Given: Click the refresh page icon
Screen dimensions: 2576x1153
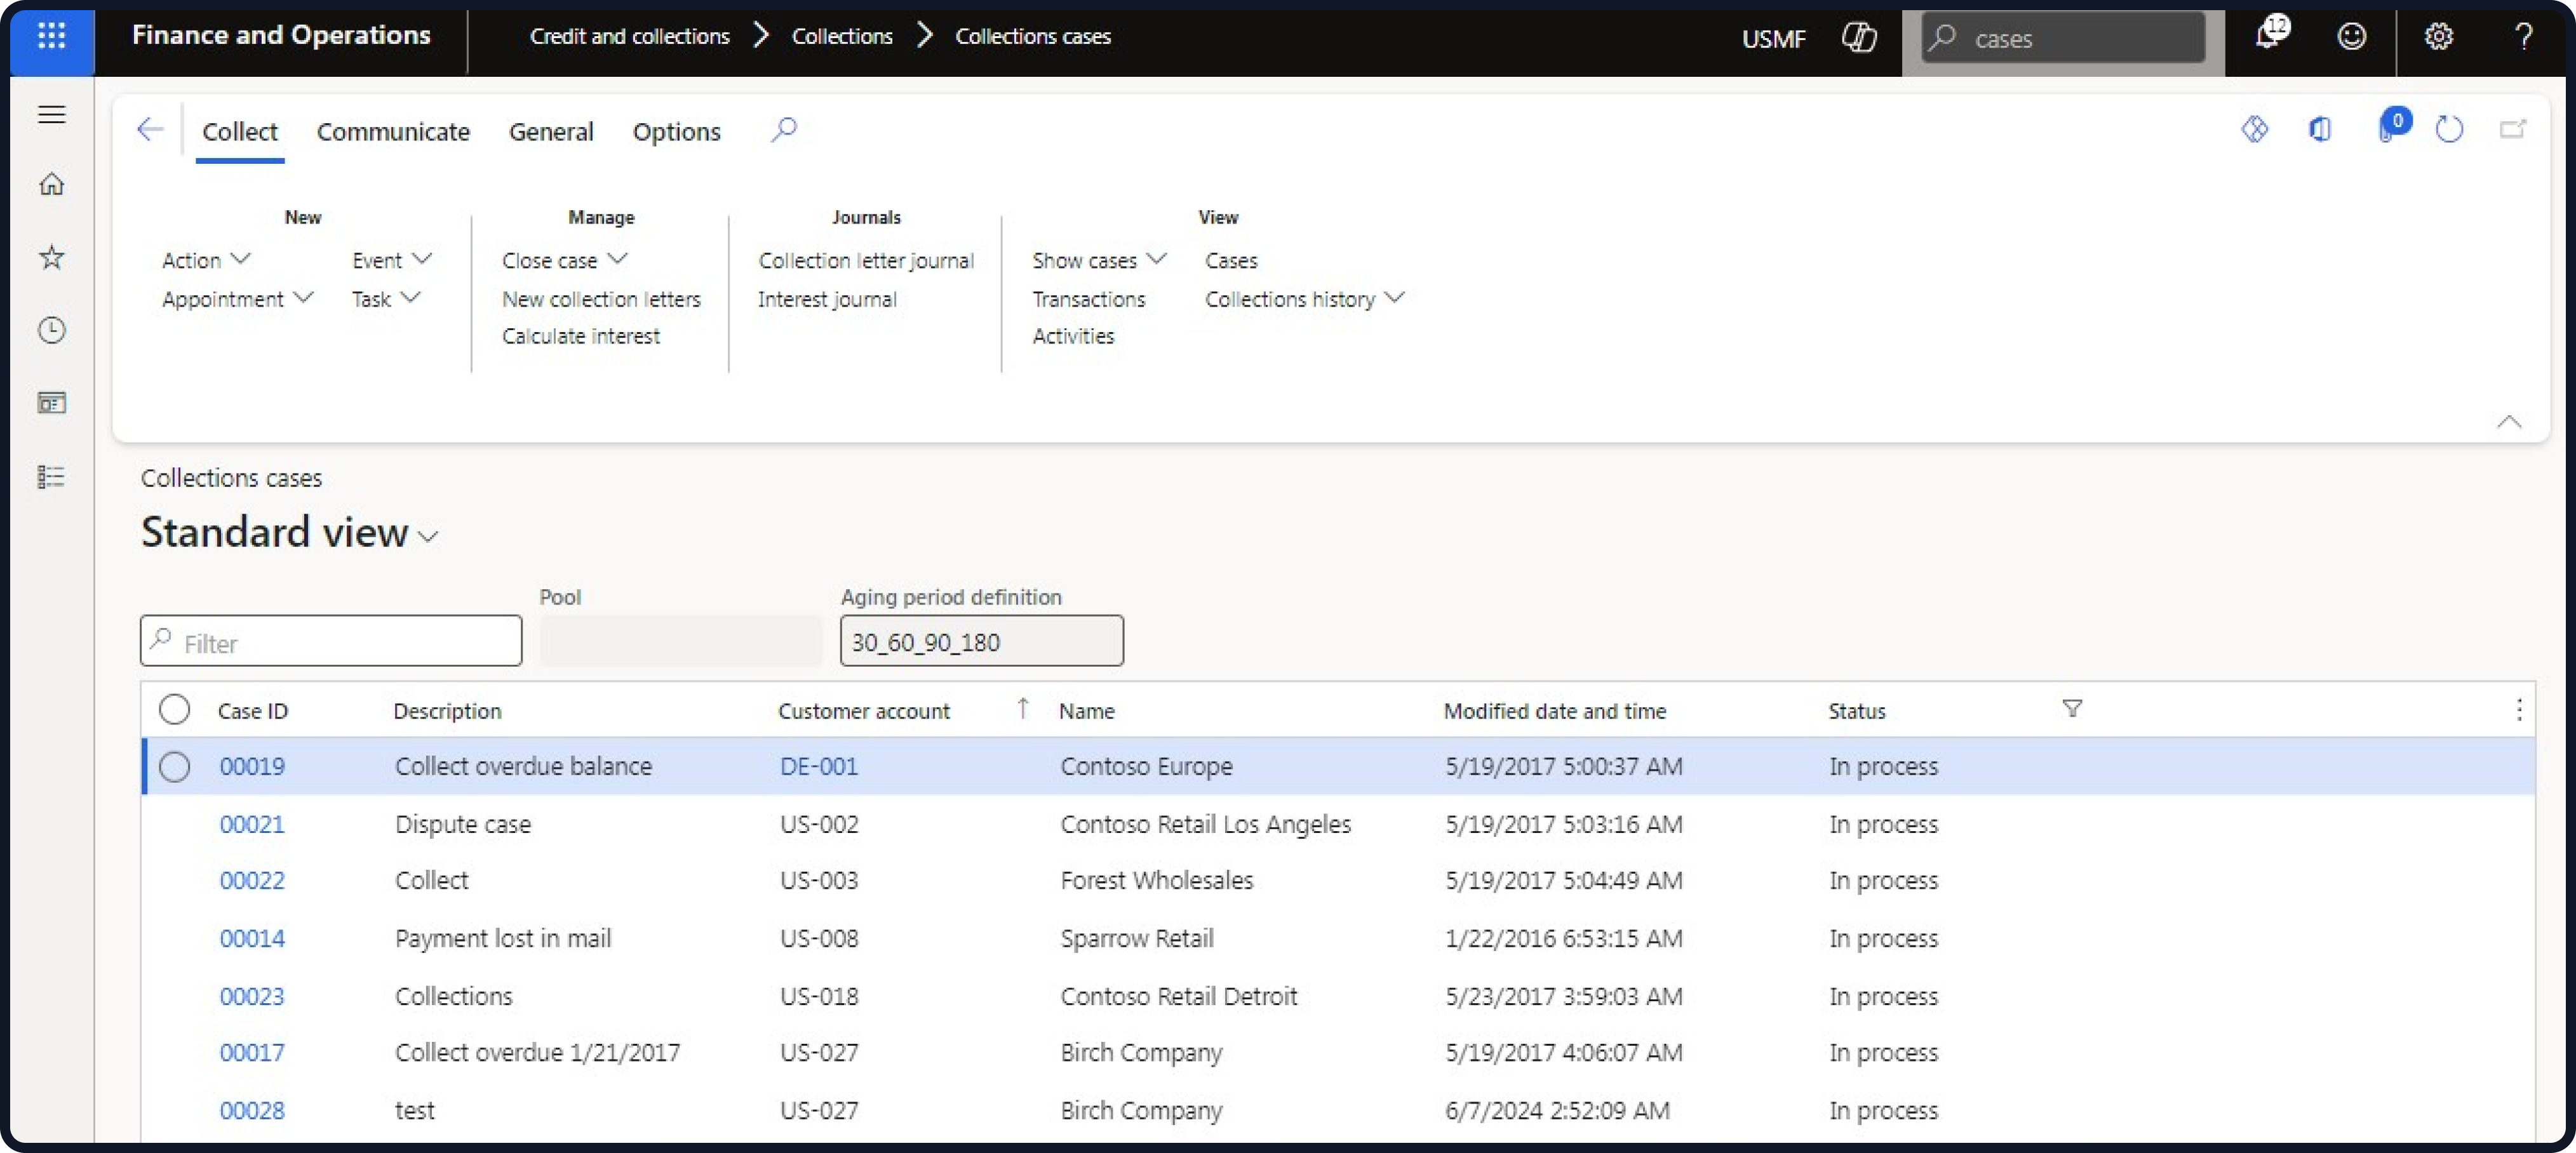Looking at the screenshot, I should pos(2448,129).
